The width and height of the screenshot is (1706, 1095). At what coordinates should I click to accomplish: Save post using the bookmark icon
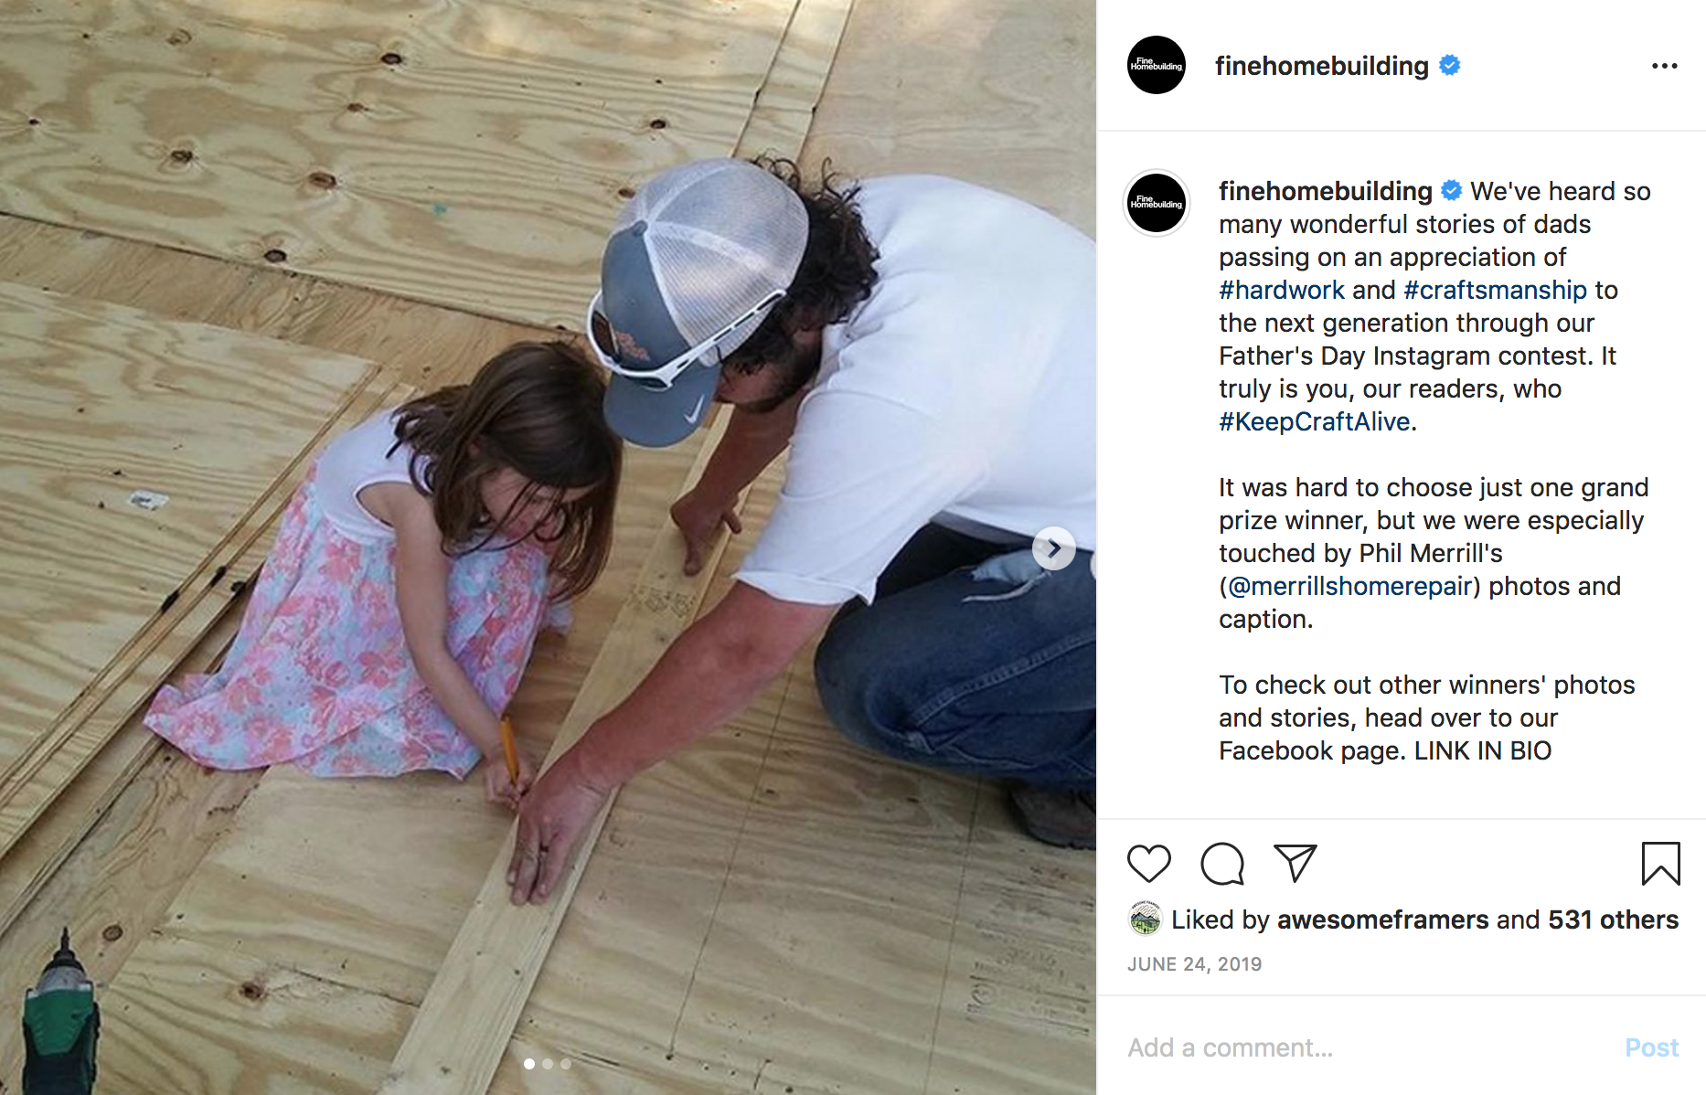(1660, 864)
